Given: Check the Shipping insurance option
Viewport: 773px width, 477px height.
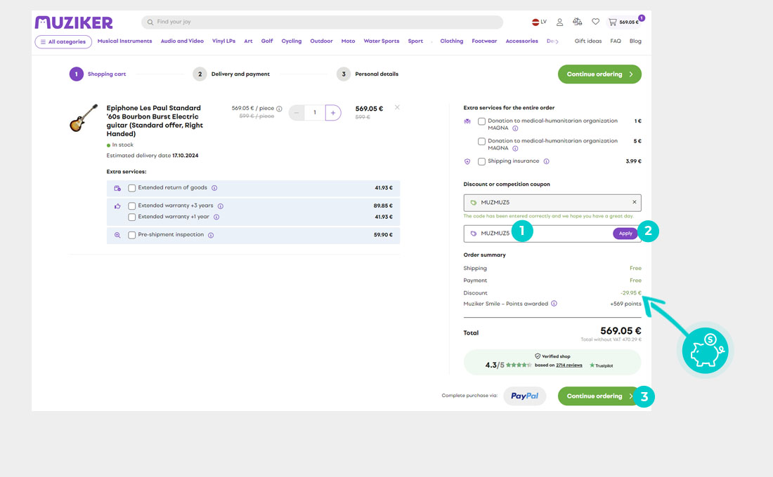Looking at the screenshot, I should (481, 161).
